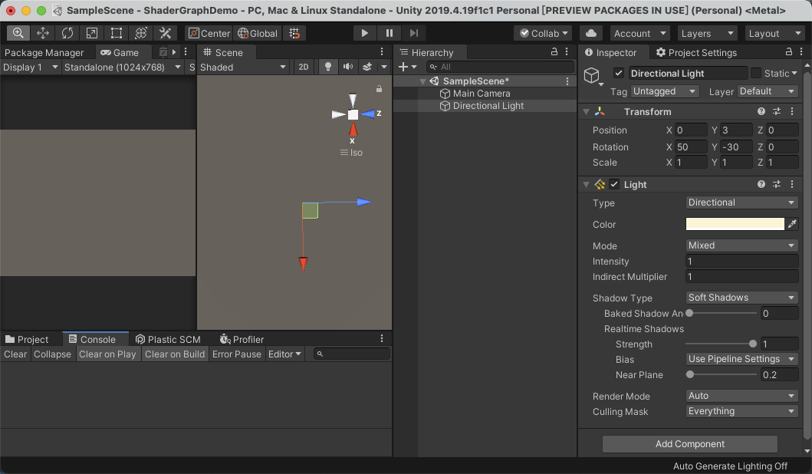Image resolution: width=812 pixels, height=474 pixels.
Task: Toggle pivot Center mode
Action: point(209,33)
